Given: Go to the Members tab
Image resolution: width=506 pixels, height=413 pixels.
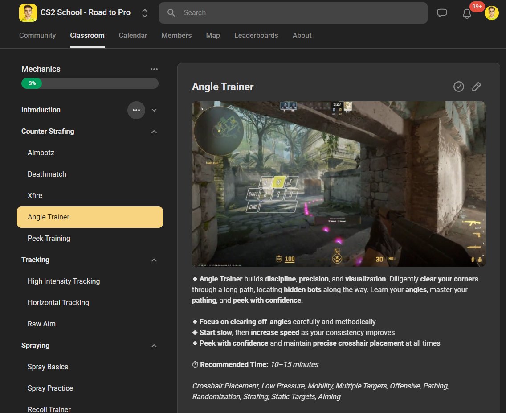Looking at the screenshot, I should tap(176, 36).
